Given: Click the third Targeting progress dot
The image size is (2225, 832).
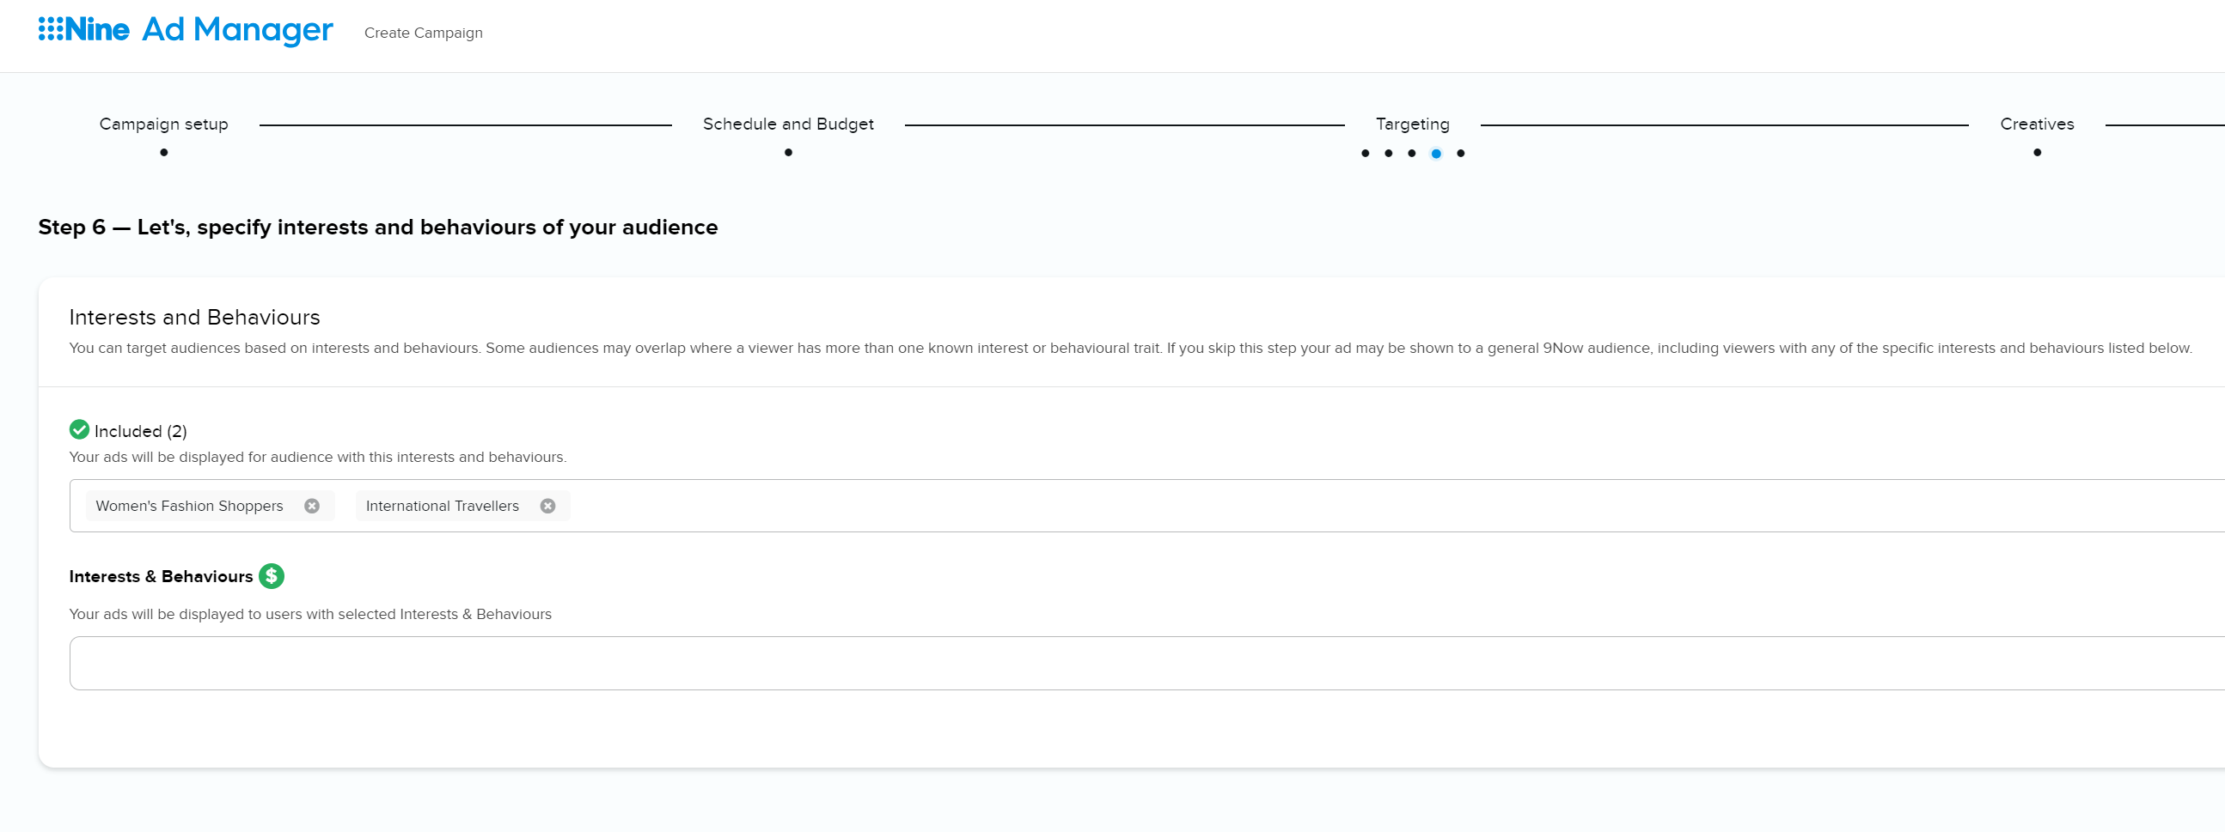Looking at the screenshot, I should 1411,154.
